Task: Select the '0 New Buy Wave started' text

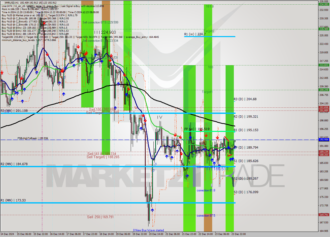Action: (x=148, y=230)
